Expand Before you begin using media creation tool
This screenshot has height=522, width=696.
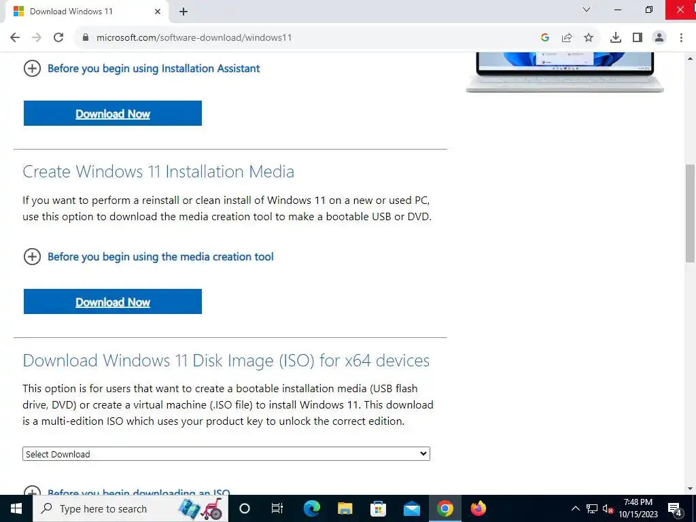coord(149,256)
